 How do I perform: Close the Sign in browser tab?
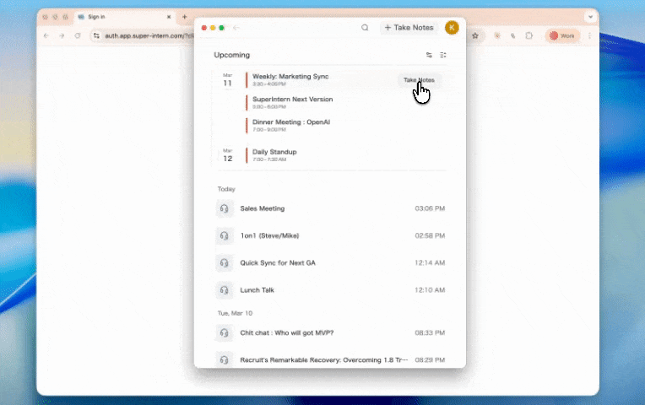point(169,17)
